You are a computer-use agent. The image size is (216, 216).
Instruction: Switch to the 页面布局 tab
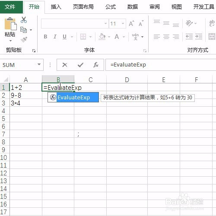pyautogui.click(x=83, y=7)
